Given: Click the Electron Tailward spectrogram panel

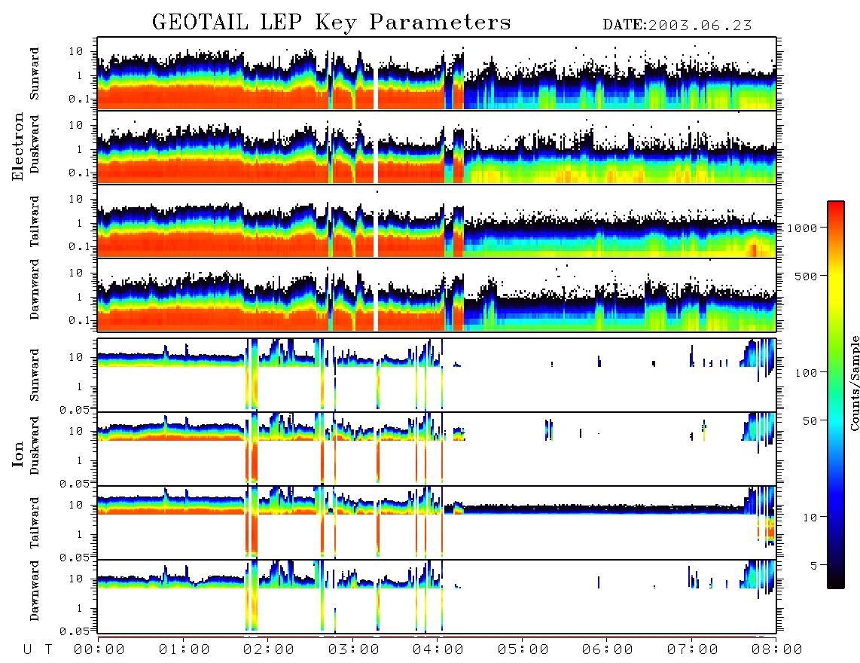Looking at the screenshot, I should click(x=437, y=222).
